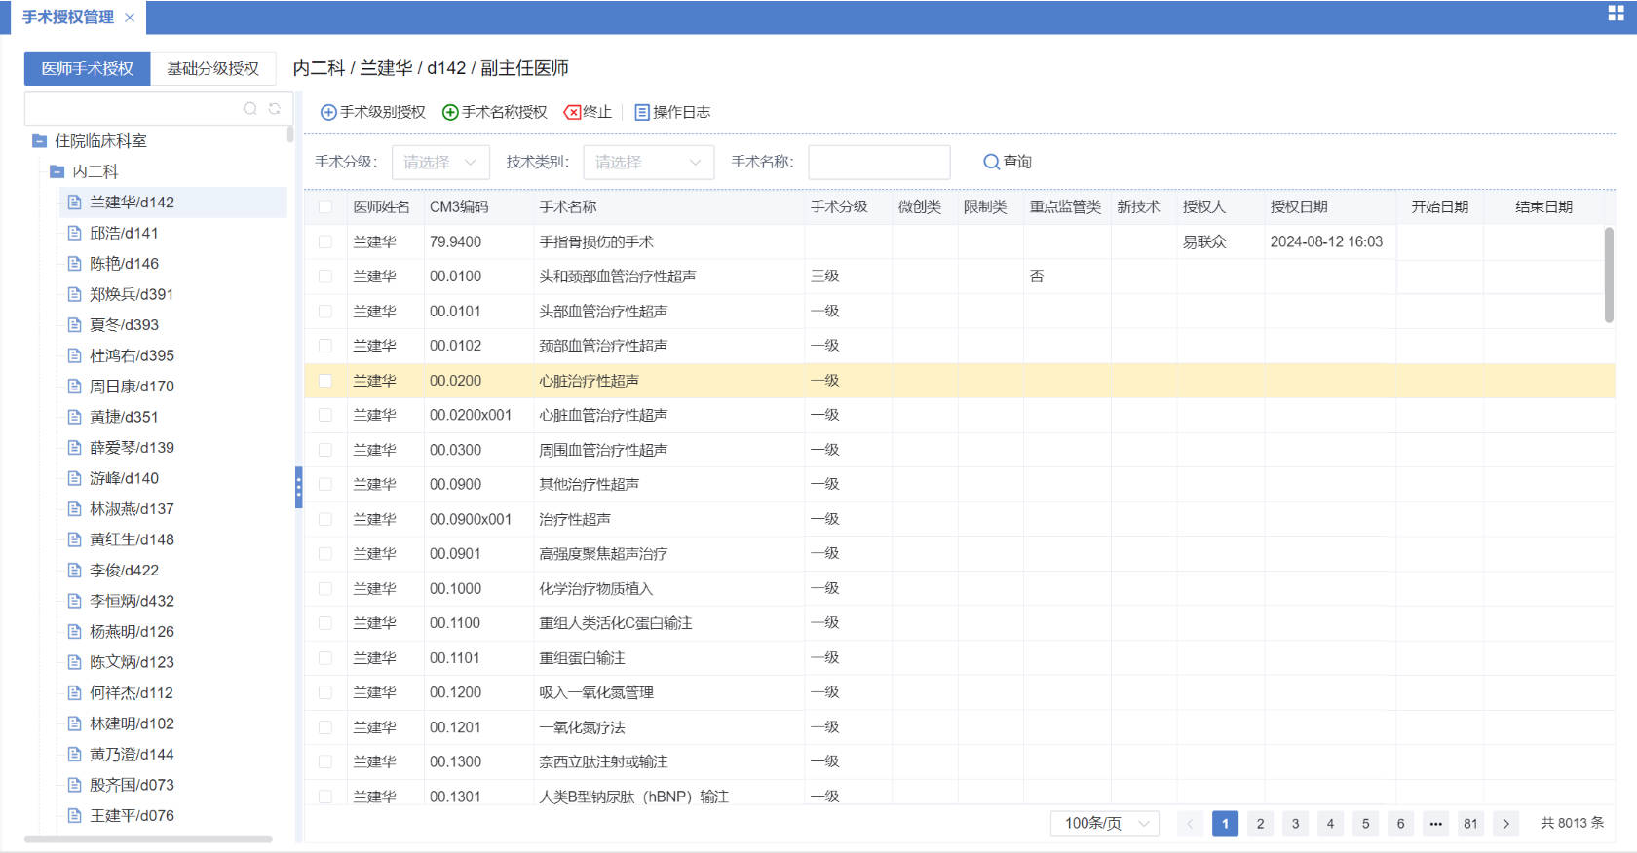Click the tree panel horizontal scrollbar
Viewport: 1637px width, 853px height.
click(x=148, y=838)
